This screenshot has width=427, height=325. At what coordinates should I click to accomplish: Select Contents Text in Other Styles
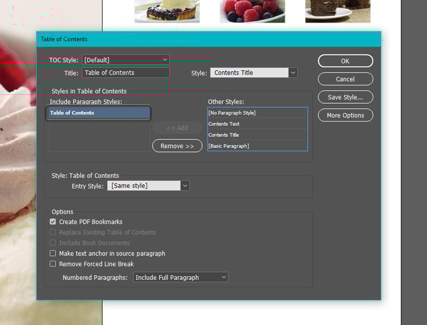257,124
